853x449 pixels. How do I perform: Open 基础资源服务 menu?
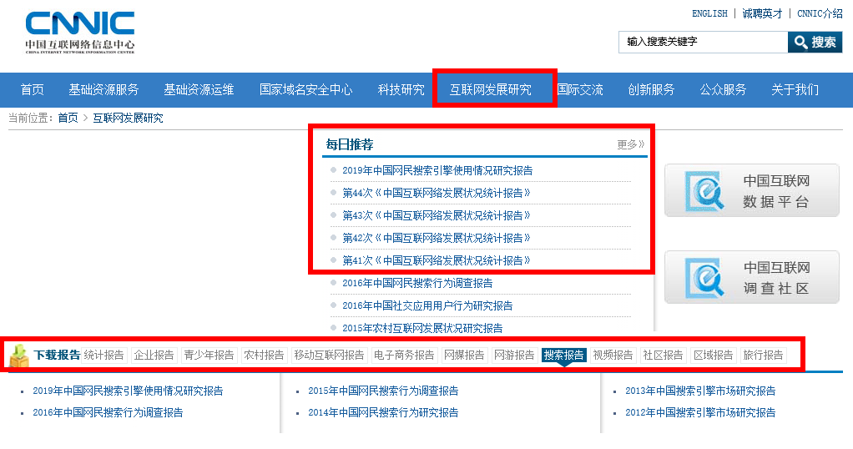(103, 90)
